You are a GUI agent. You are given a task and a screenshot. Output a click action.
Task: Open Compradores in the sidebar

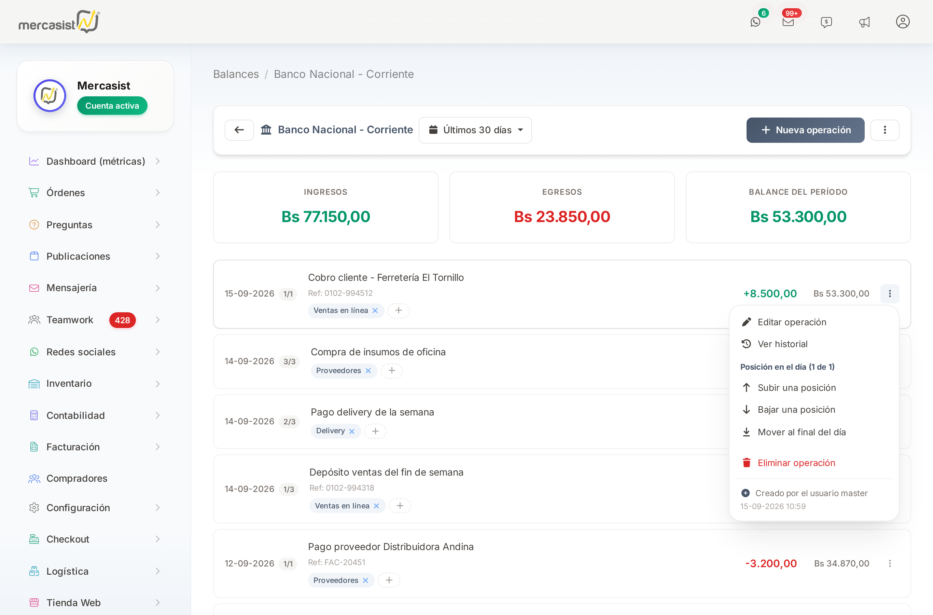(x=95, y=478)
